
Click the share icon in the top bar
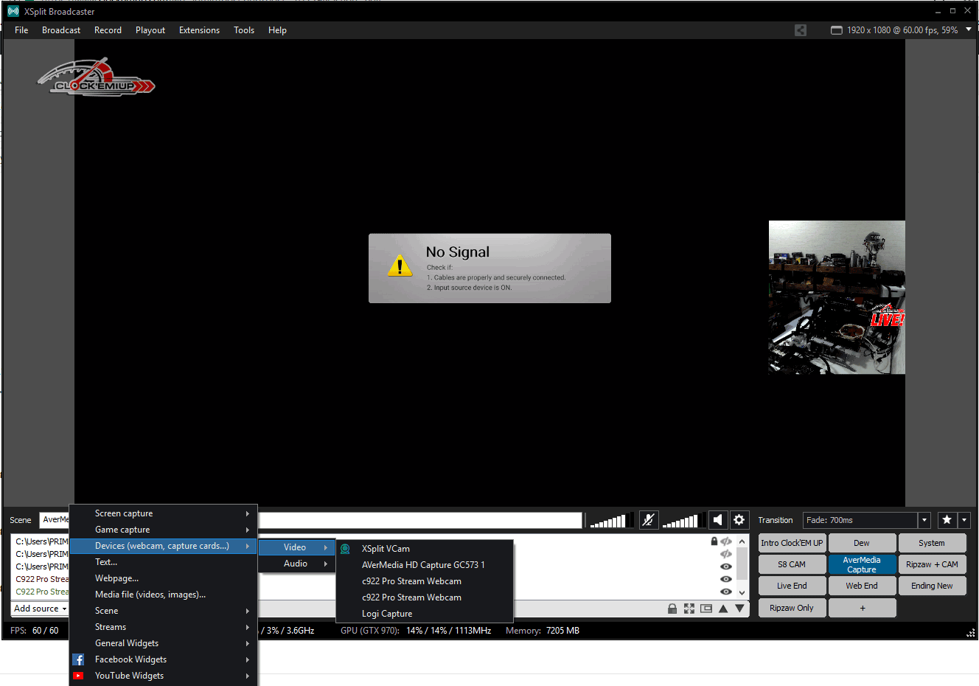pyautogui.click(x=801, y=30)
